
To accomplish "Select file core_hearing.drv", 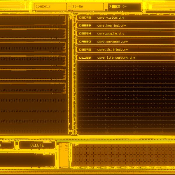I will tap(126, 26).
